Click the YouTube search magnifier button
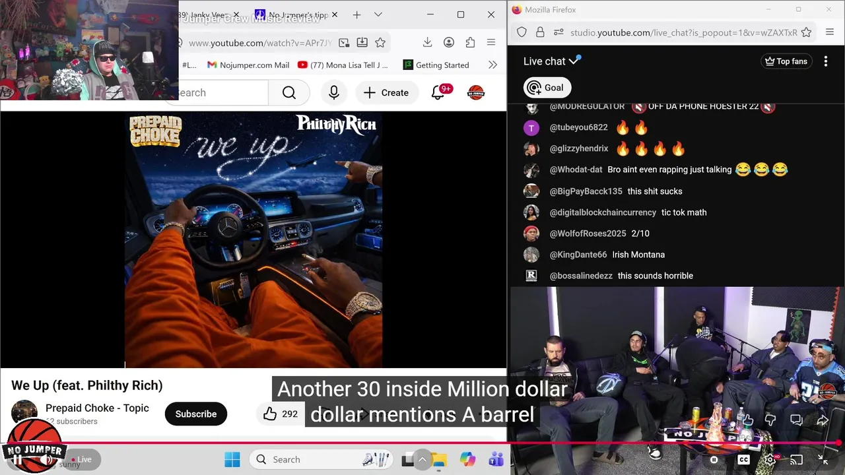This screenshot has width=845, height=475. 289,93
